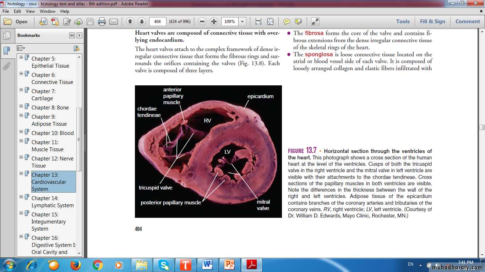Collapse the bookmarks navigation pane

coord(72,35)
